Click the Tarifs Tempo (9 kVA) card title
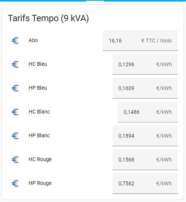Viewport: 186px width, 202px height. (x=48, y=18)
